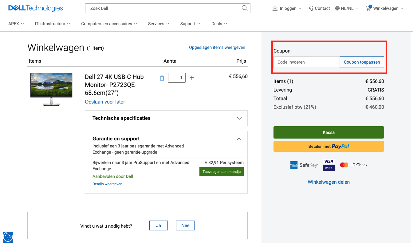Click Toevoegen aan mandje for ProSupport
This screenshot has width=413, height=243.
[x=222, y=172]
